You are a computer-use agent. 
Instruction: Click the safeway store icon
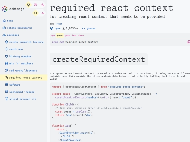7,84
